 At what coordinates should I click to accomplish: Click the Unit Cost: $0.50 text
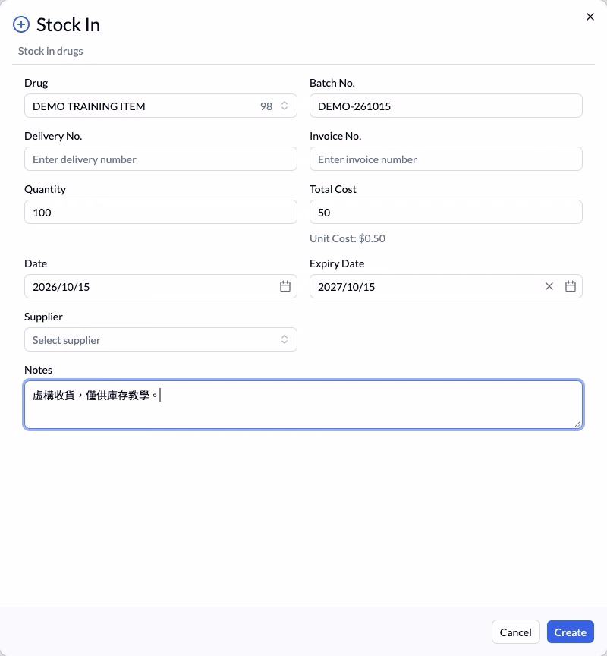point(348,238)
